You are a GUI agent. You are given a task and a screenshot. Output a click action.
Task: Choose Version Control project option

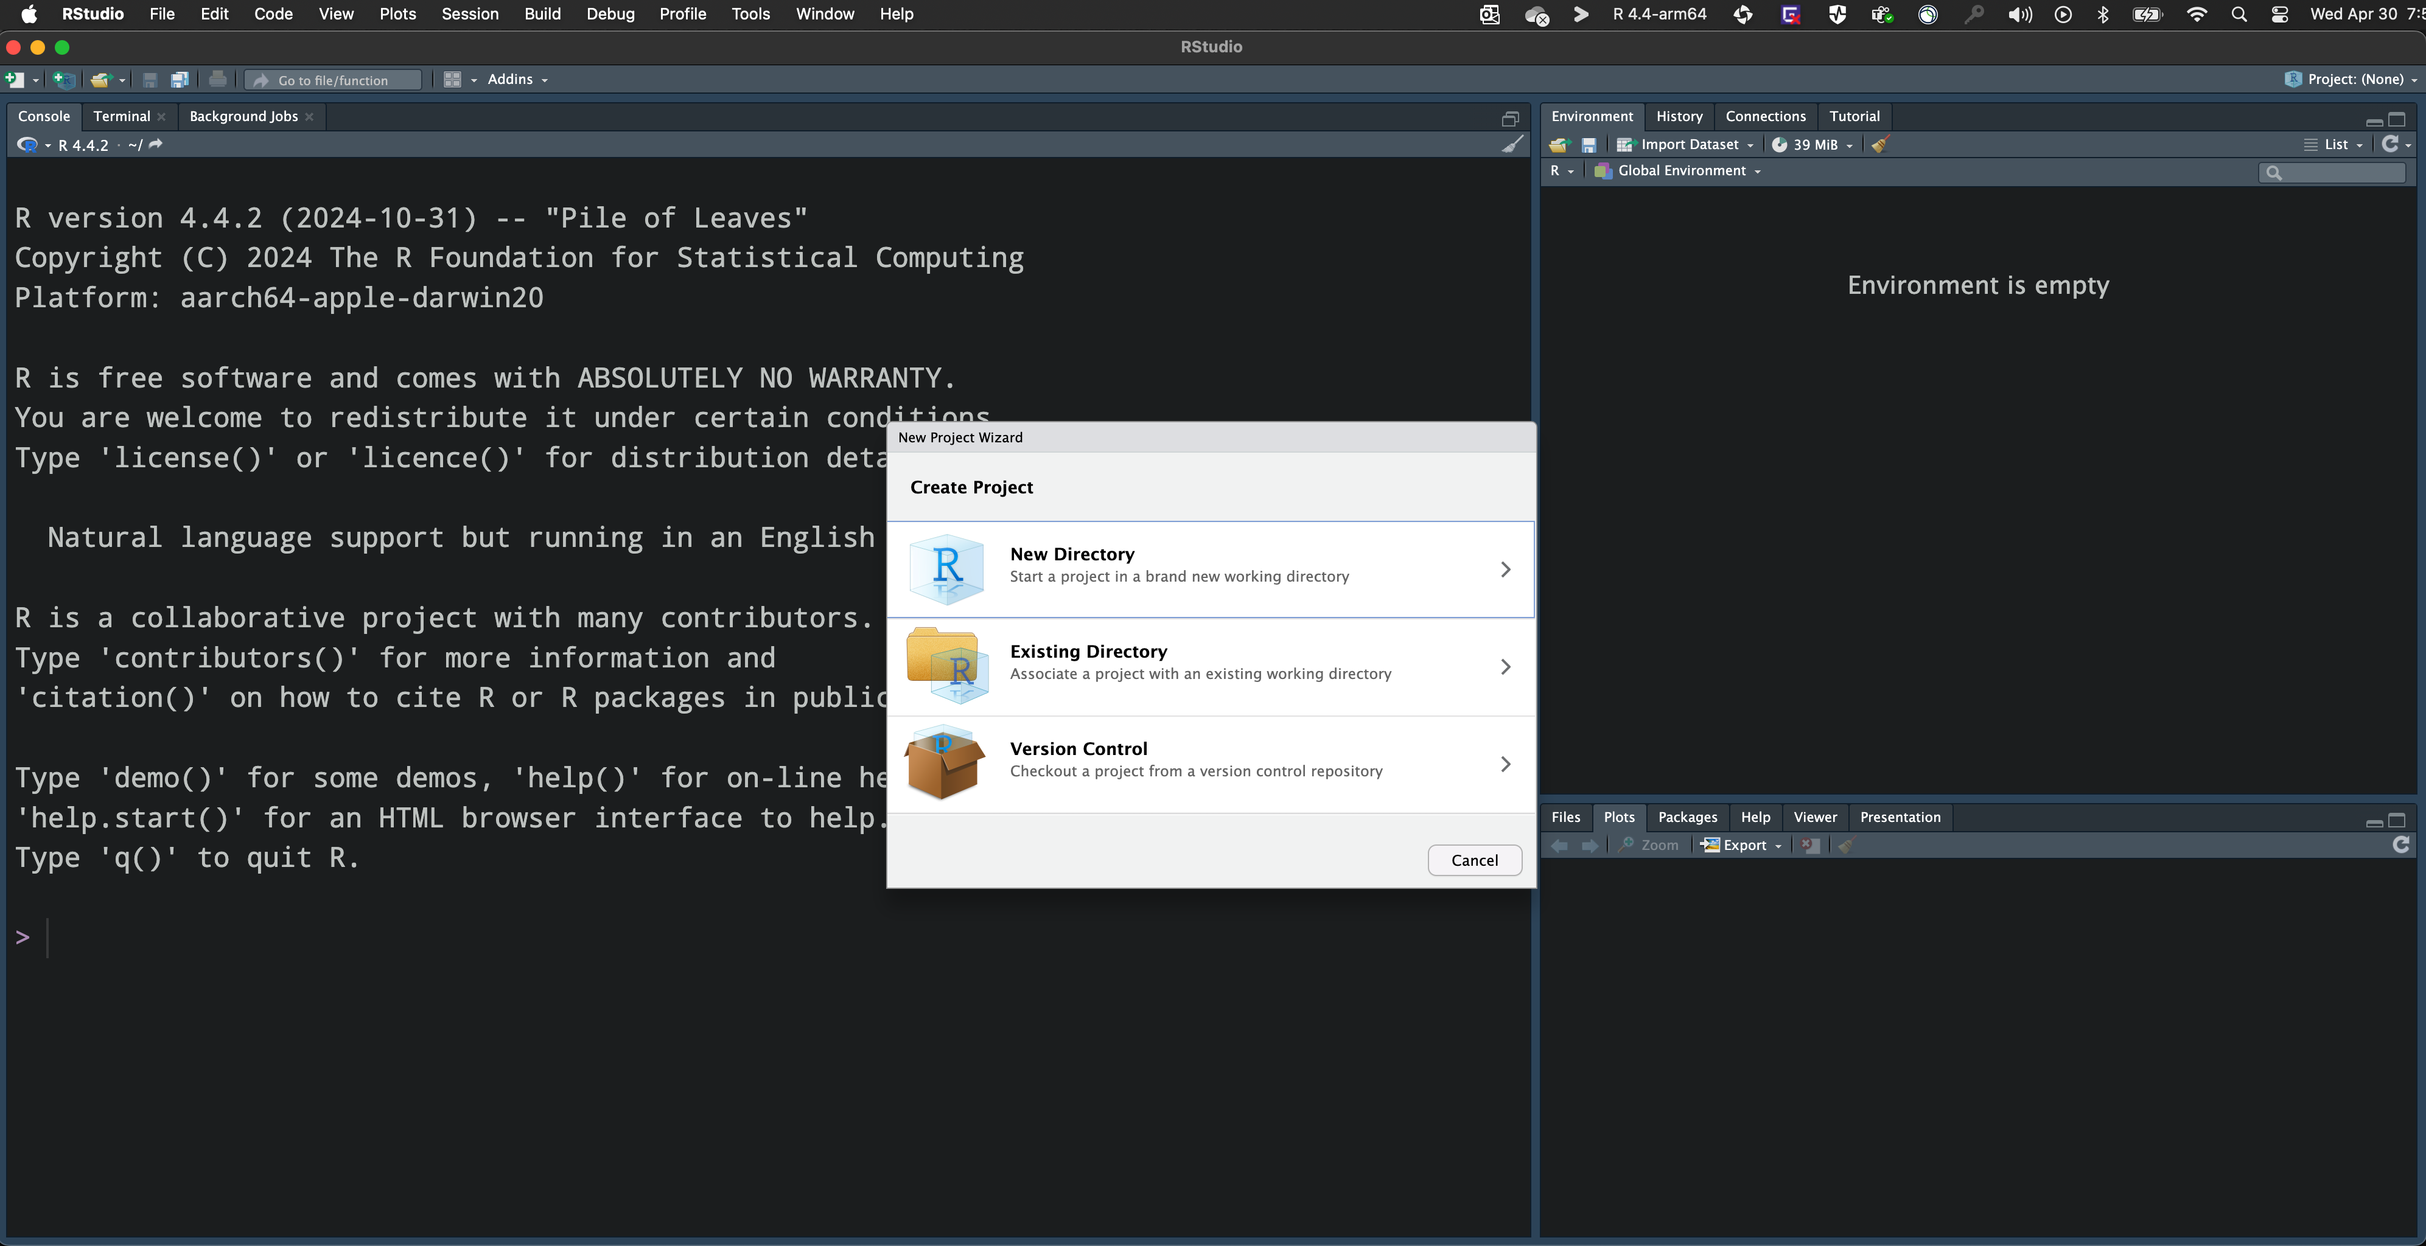tap(1210, 763)
